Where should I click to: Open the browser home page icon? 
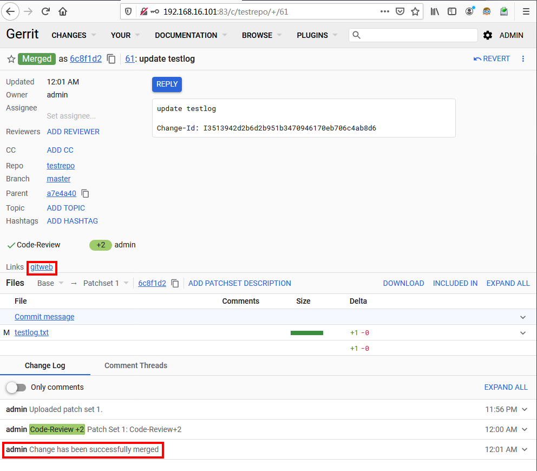pos(63,12)
